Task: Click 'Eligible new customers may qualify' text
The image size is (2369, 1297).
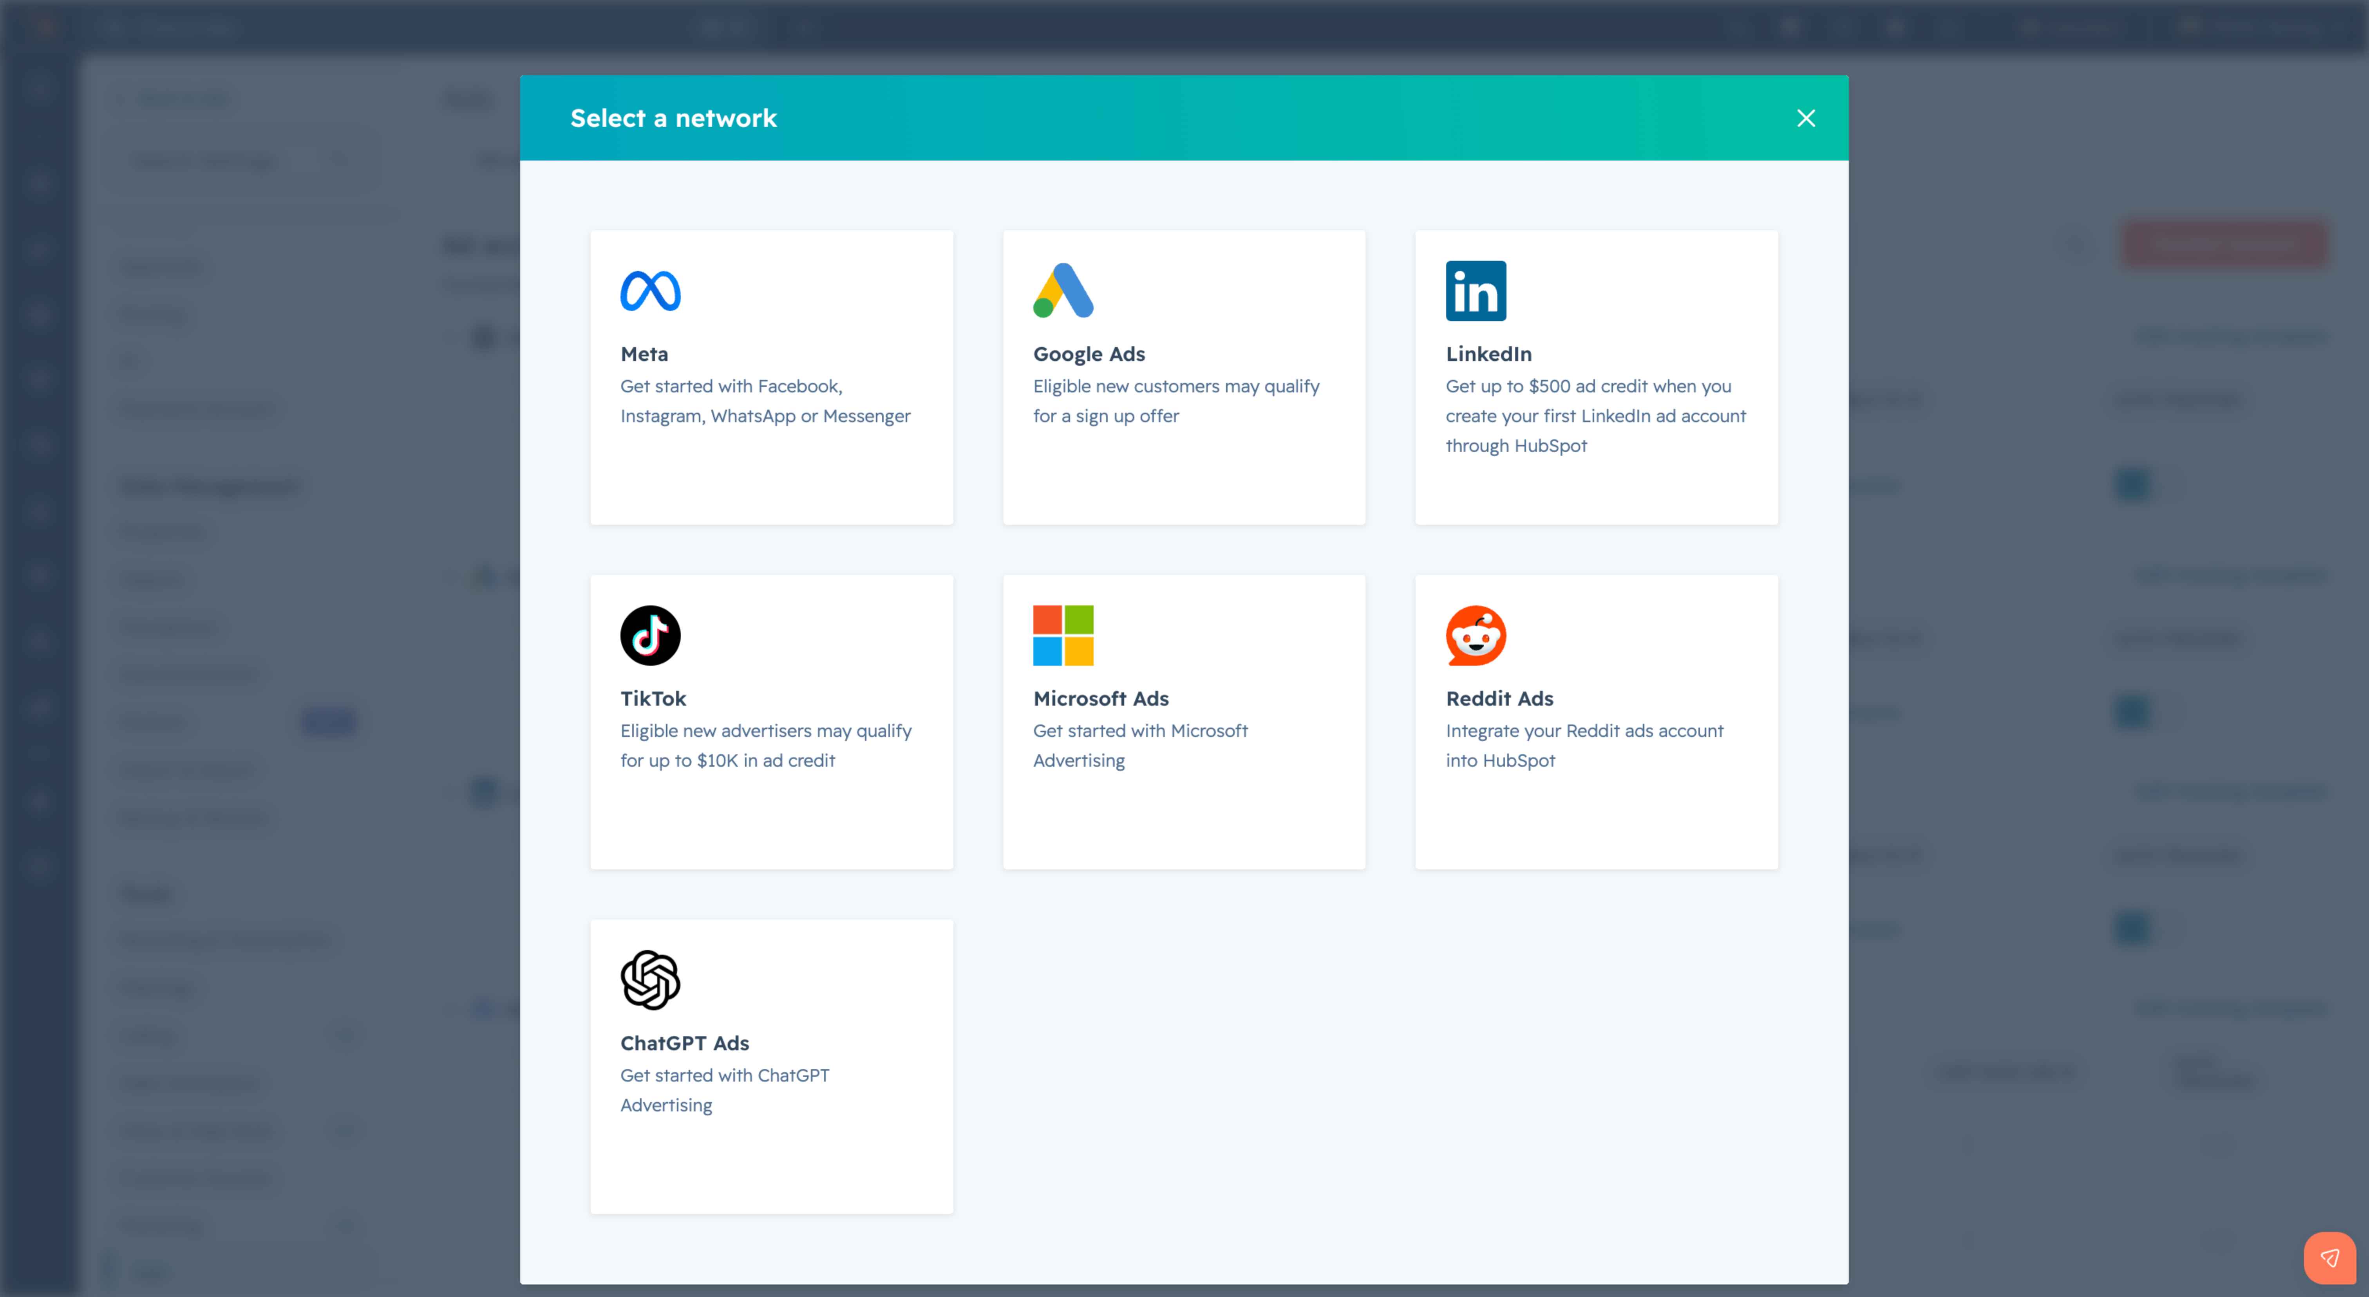Action: (x=1176, y=401)
